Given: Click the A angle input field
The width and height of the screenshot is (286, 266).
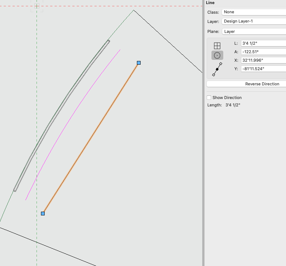Looking at the screenshot, I should coord(263,52).
